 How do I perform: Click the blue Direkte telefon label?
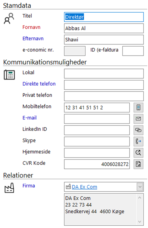click(39, 84)
